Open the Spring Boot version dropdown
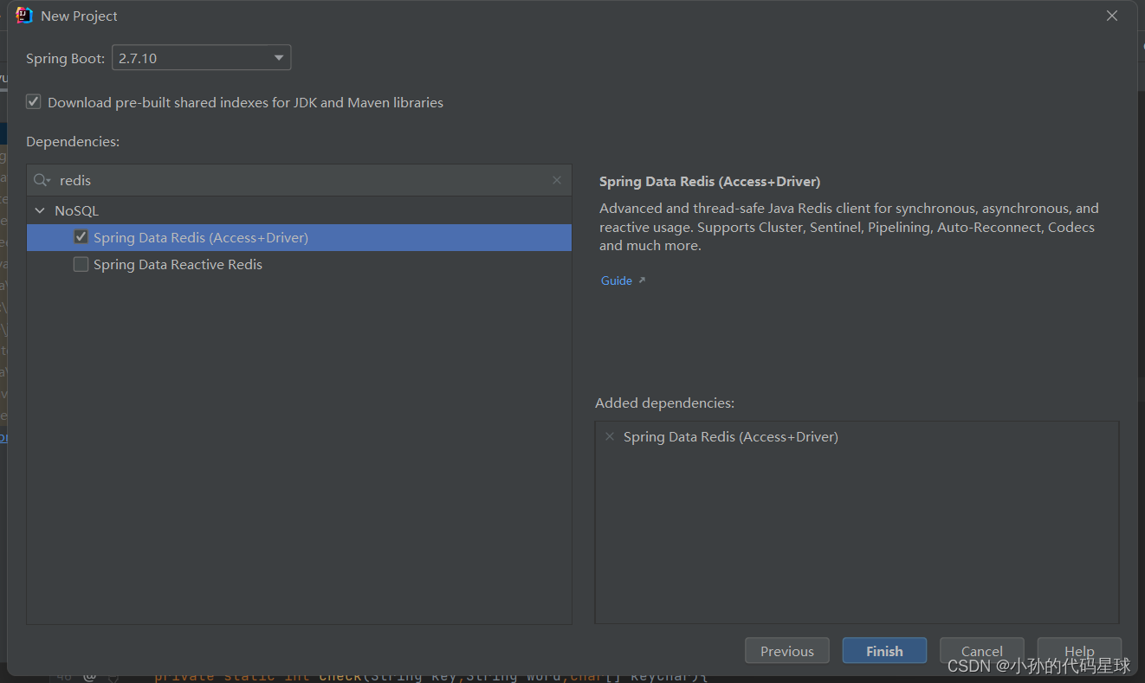 pyautogui.click(x=201, y=57)
